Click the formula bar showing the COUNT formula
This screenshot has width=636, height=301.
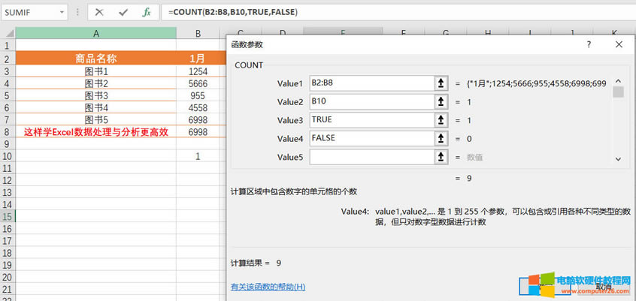[x=391, y=12]
